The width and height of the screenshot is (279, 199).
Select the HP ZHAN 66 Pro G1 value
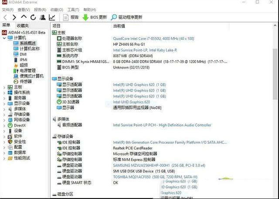129,44
